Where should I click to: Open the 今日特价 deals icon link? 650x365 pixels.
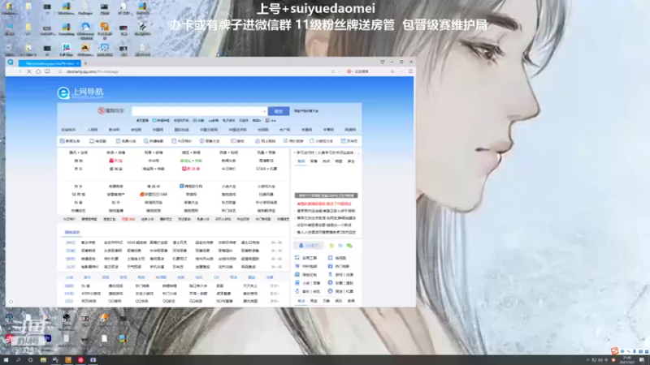[x=181, y=141]
